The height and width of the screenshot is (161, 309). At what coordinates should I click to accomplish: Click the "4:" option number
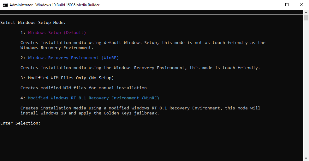point(23,98)
